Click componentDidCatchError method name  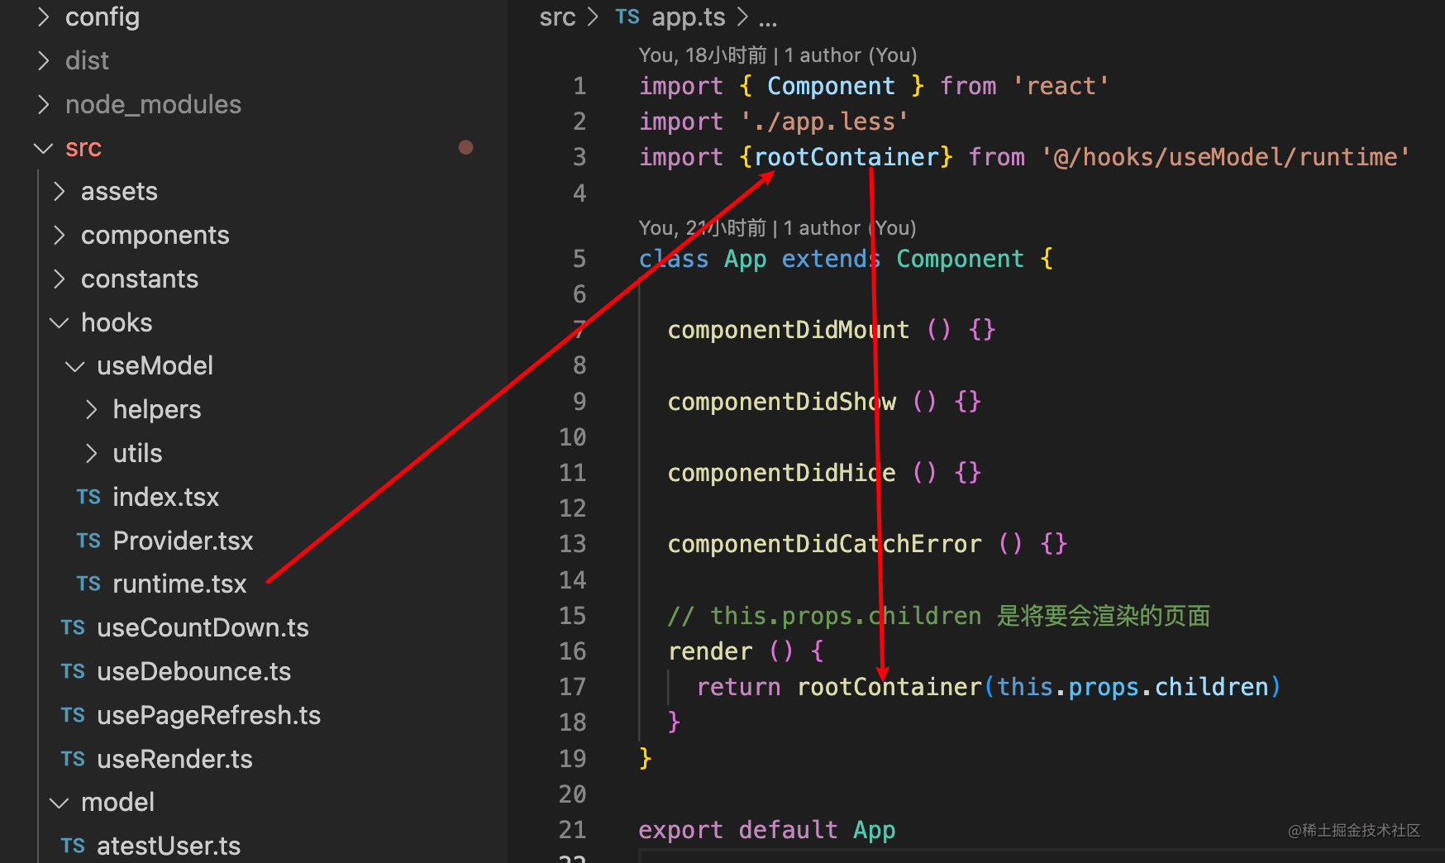tap(825, 544)
